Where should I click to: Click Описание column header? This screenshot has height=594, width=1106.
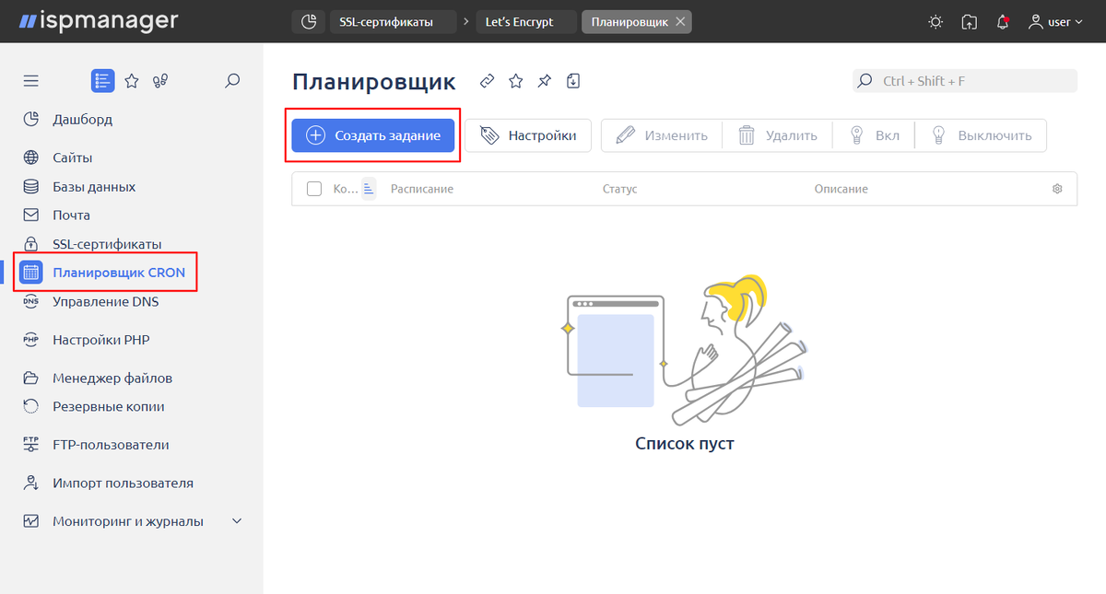841,189
